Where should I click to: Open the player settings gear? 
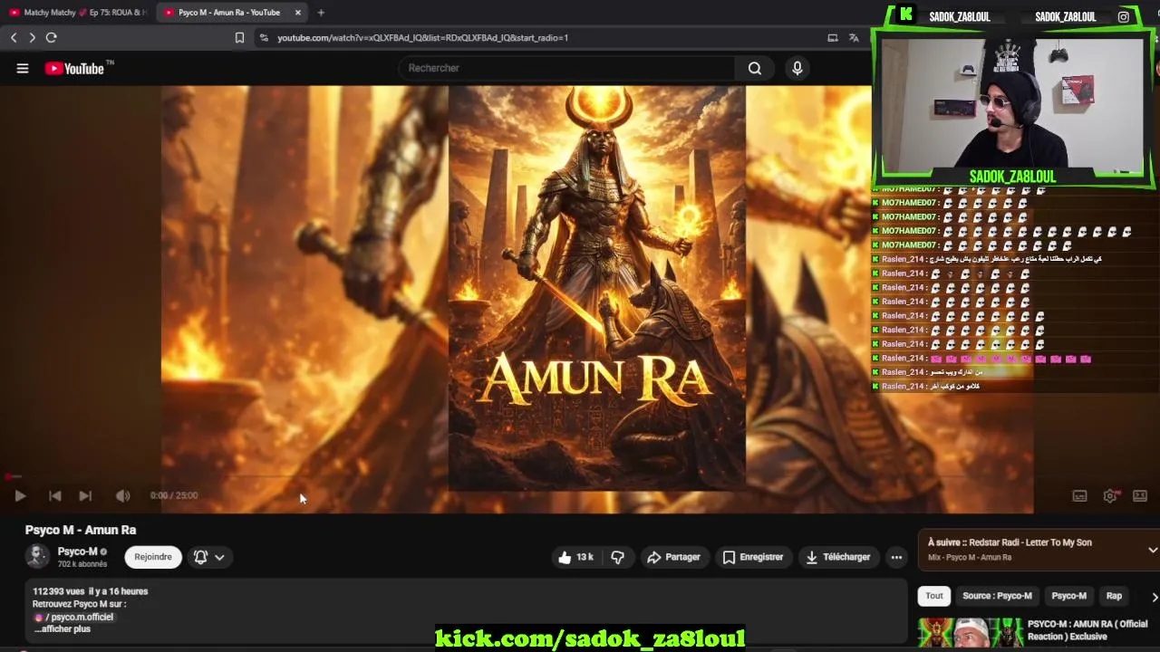1110,496
